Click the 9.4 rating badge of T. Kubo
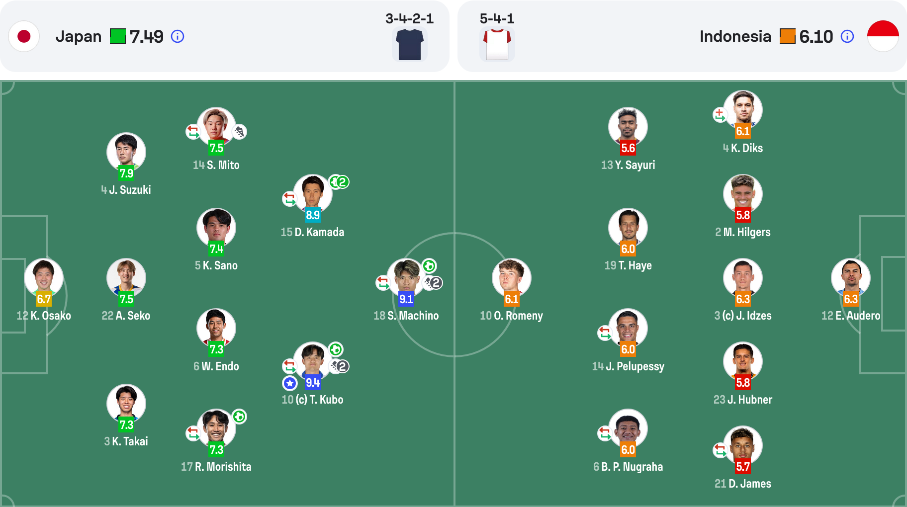The height and width of the screenshot is (507, 907). [313, 383]
